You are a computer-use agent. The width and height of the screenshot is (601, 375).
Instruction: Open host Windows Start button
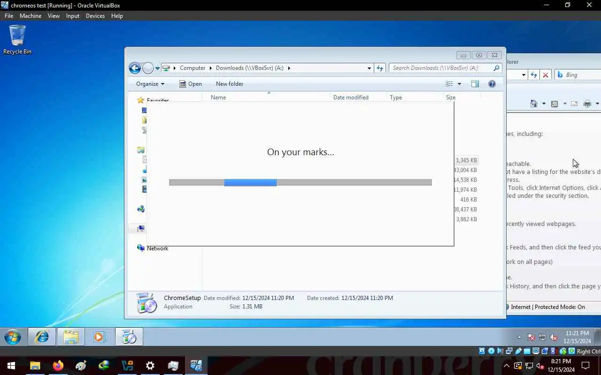click(11, 366)
